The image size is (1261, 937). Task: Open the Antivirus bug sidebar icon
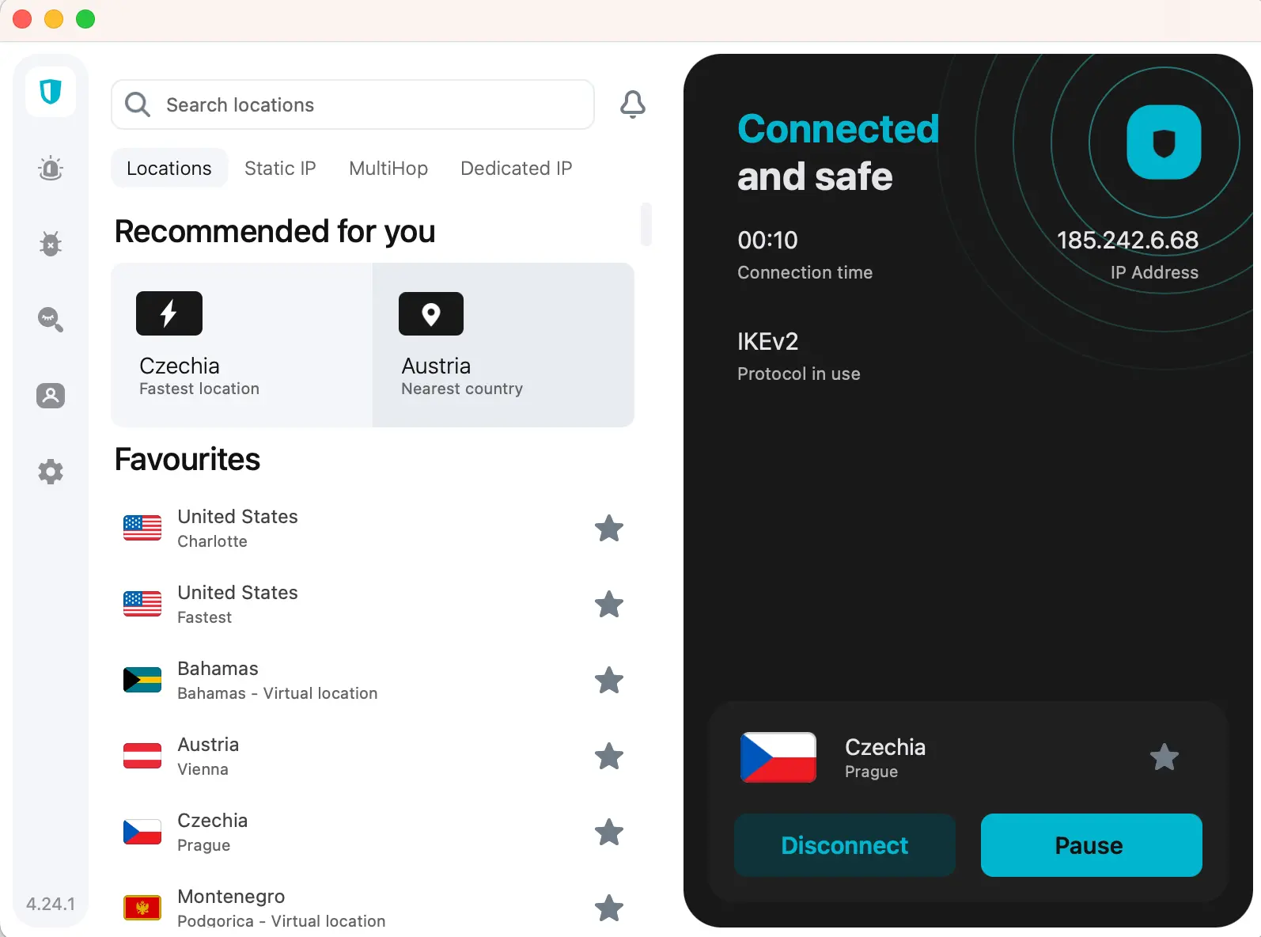tap(51, 244)
